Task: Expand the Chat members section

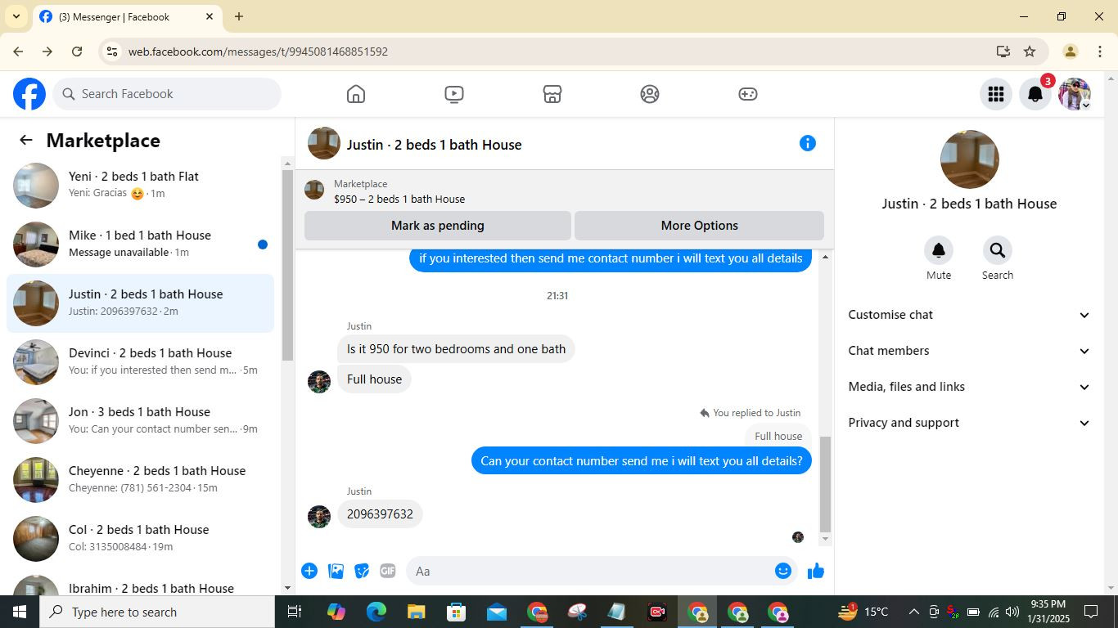Action: [x=969, y=351]
